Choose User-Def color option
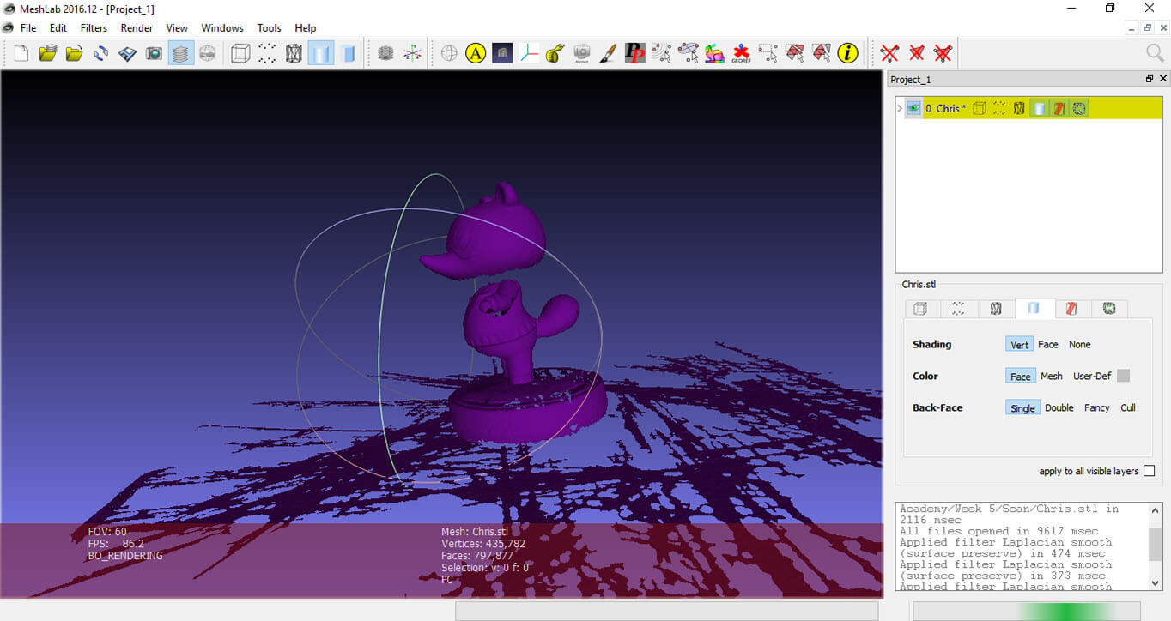Viewport: 1171px width, 621px height. pos(1092,377)
